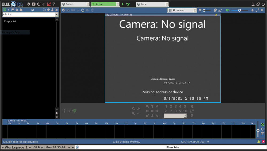Open the All cameras group dropdown
267x151 pixels.
click(x=182, y=10)
